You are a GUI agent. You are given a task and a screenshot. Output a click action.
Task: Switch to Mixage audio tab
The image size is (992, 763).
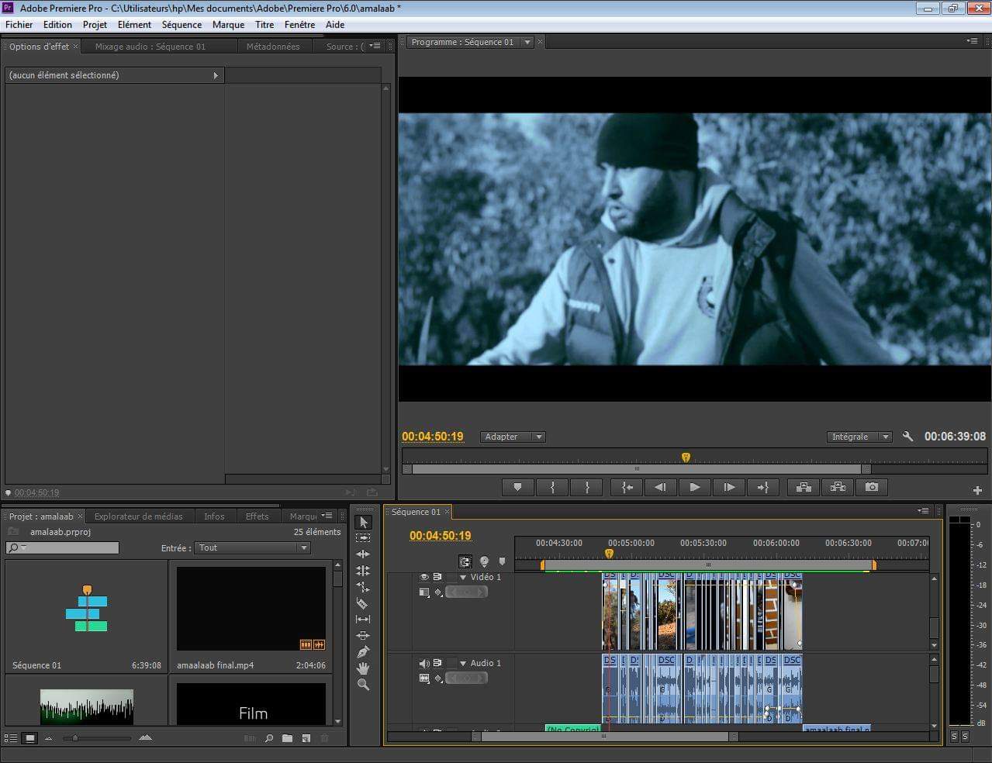point(150,47)
